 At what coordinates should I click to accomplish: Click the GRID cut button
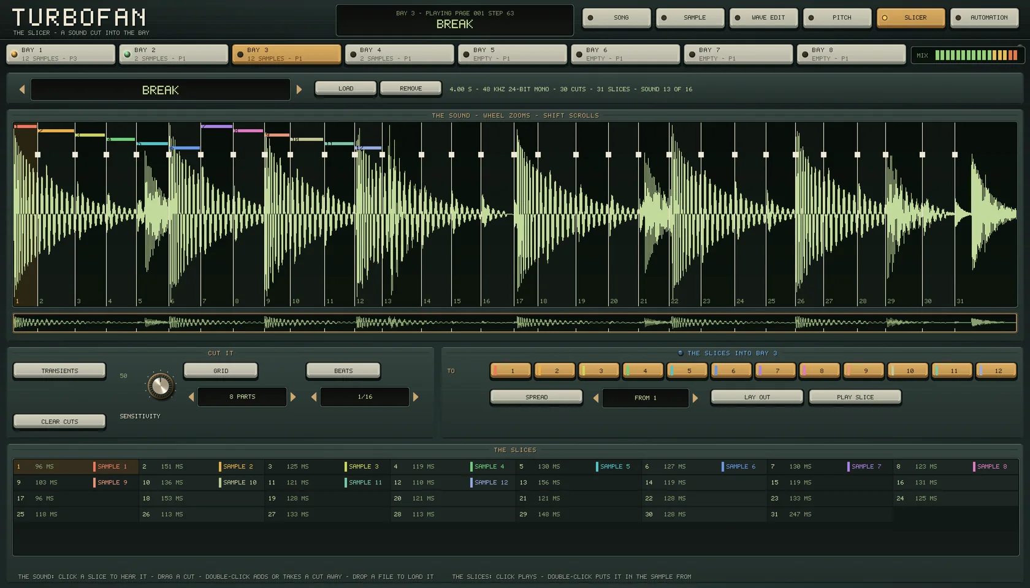(x=221, y=371)
